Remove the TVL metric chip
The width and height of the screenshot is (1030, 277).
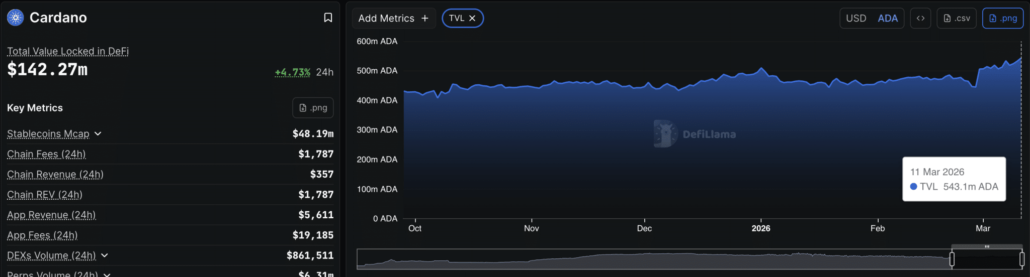tap(472, 18)
